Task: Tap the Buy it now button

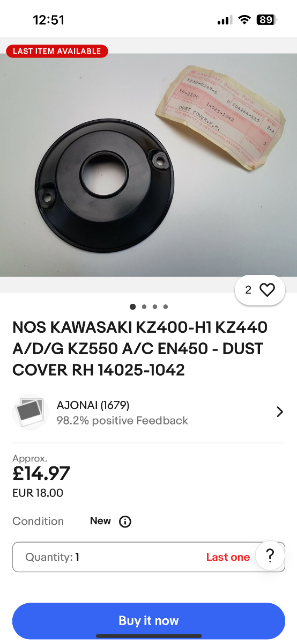Action: pos(148,621)
